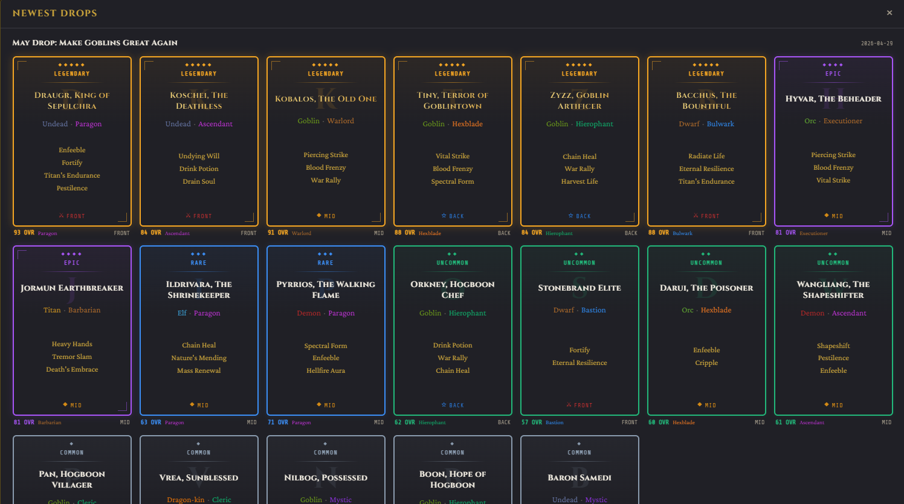The image size is (904, 504).
Task: Click the Shapeshift skill on Wangliang card
Action: 833,346
